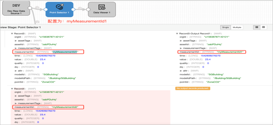Click orgId value in Record3-Output Record1
Image resolution: width=273 pixels, height=125 pixels.
(x=217, y=37)
